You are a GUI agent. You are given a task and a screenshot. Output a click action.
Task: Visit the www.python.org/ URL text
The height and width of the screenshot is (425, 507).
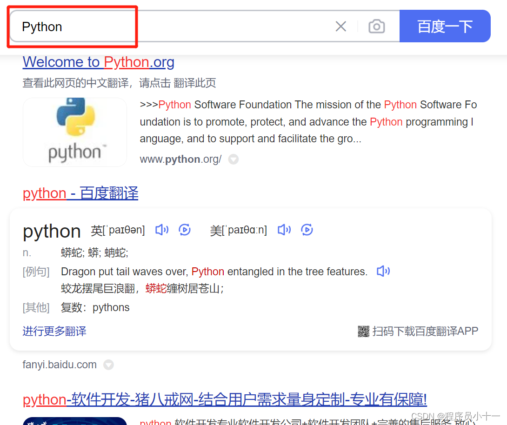coord(180,159)
